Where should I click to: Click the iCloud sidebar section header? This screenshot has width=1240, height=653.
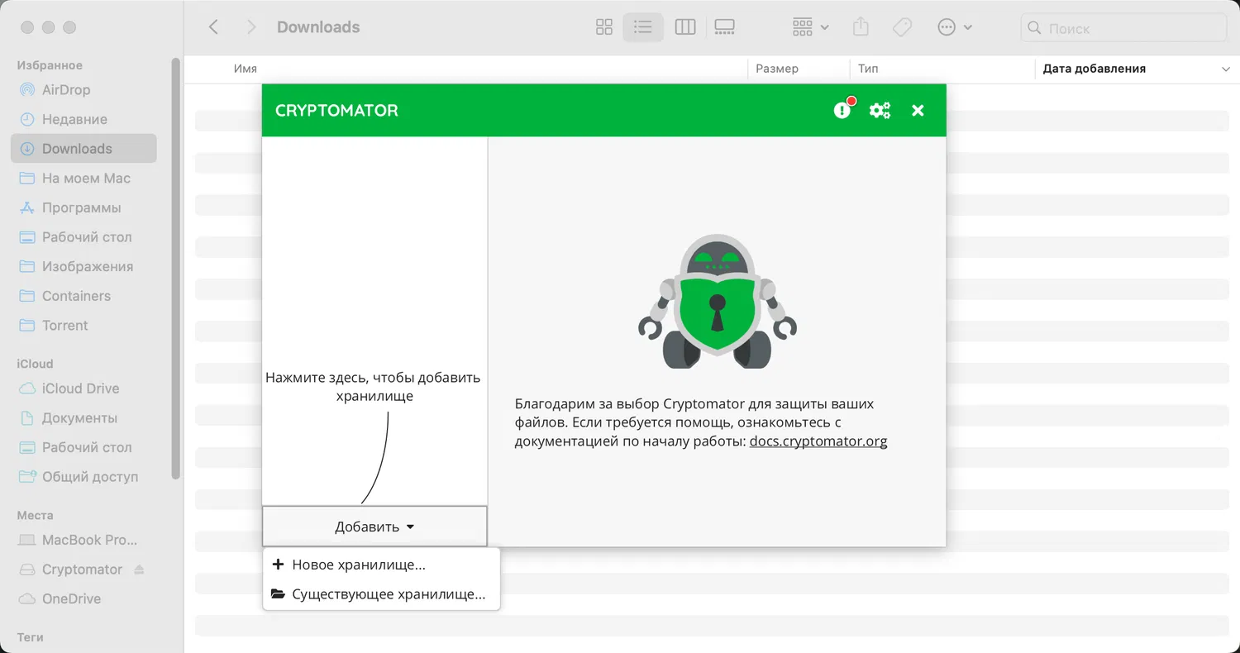(35, 364)
